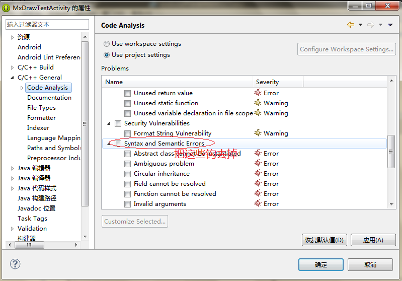Click the 应用(A) apply button
The height and width of the screenshot is (281, 402).
[x=373, y=240]
